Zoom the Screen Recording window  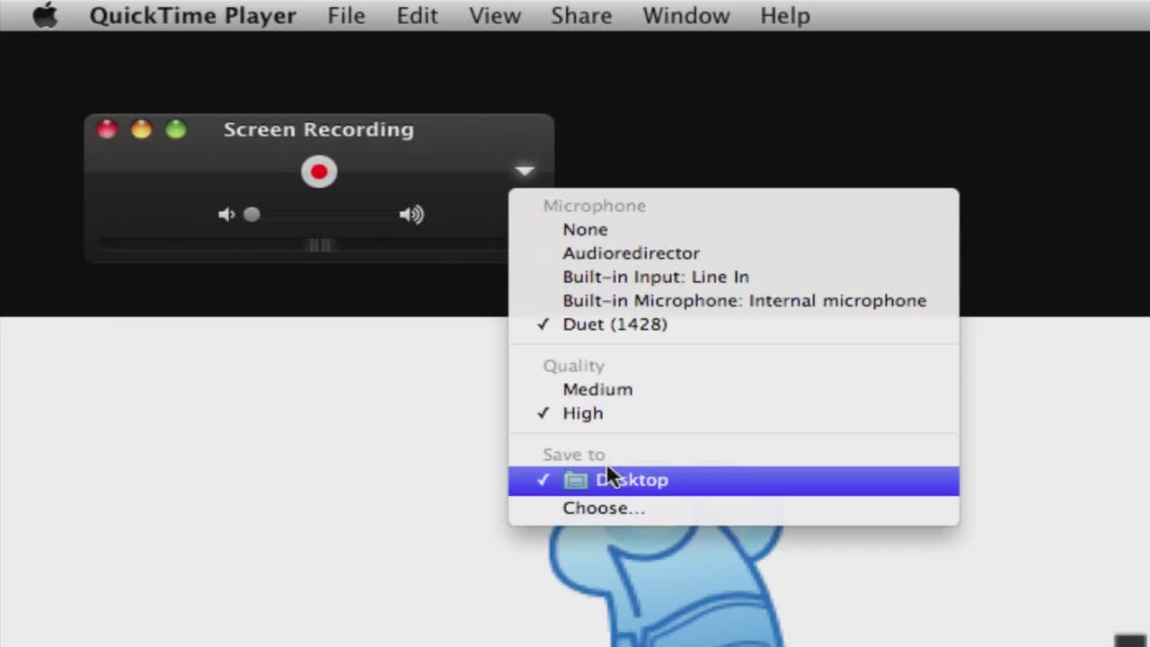click(x=176, y=129)
